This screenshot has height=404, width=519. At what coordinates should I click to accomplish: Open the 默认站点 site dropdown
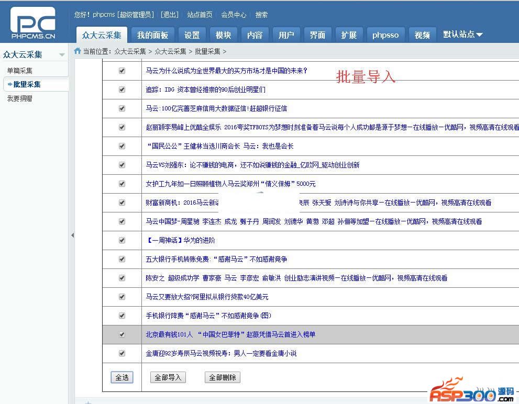tap(462, 35)
